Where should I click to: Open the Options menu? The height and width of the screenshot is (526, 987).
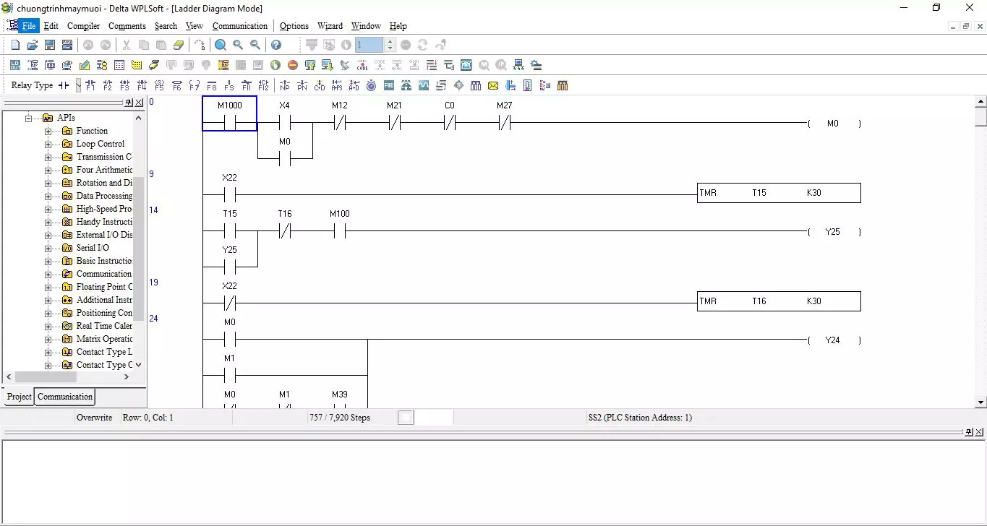click(x=294, y=26)
